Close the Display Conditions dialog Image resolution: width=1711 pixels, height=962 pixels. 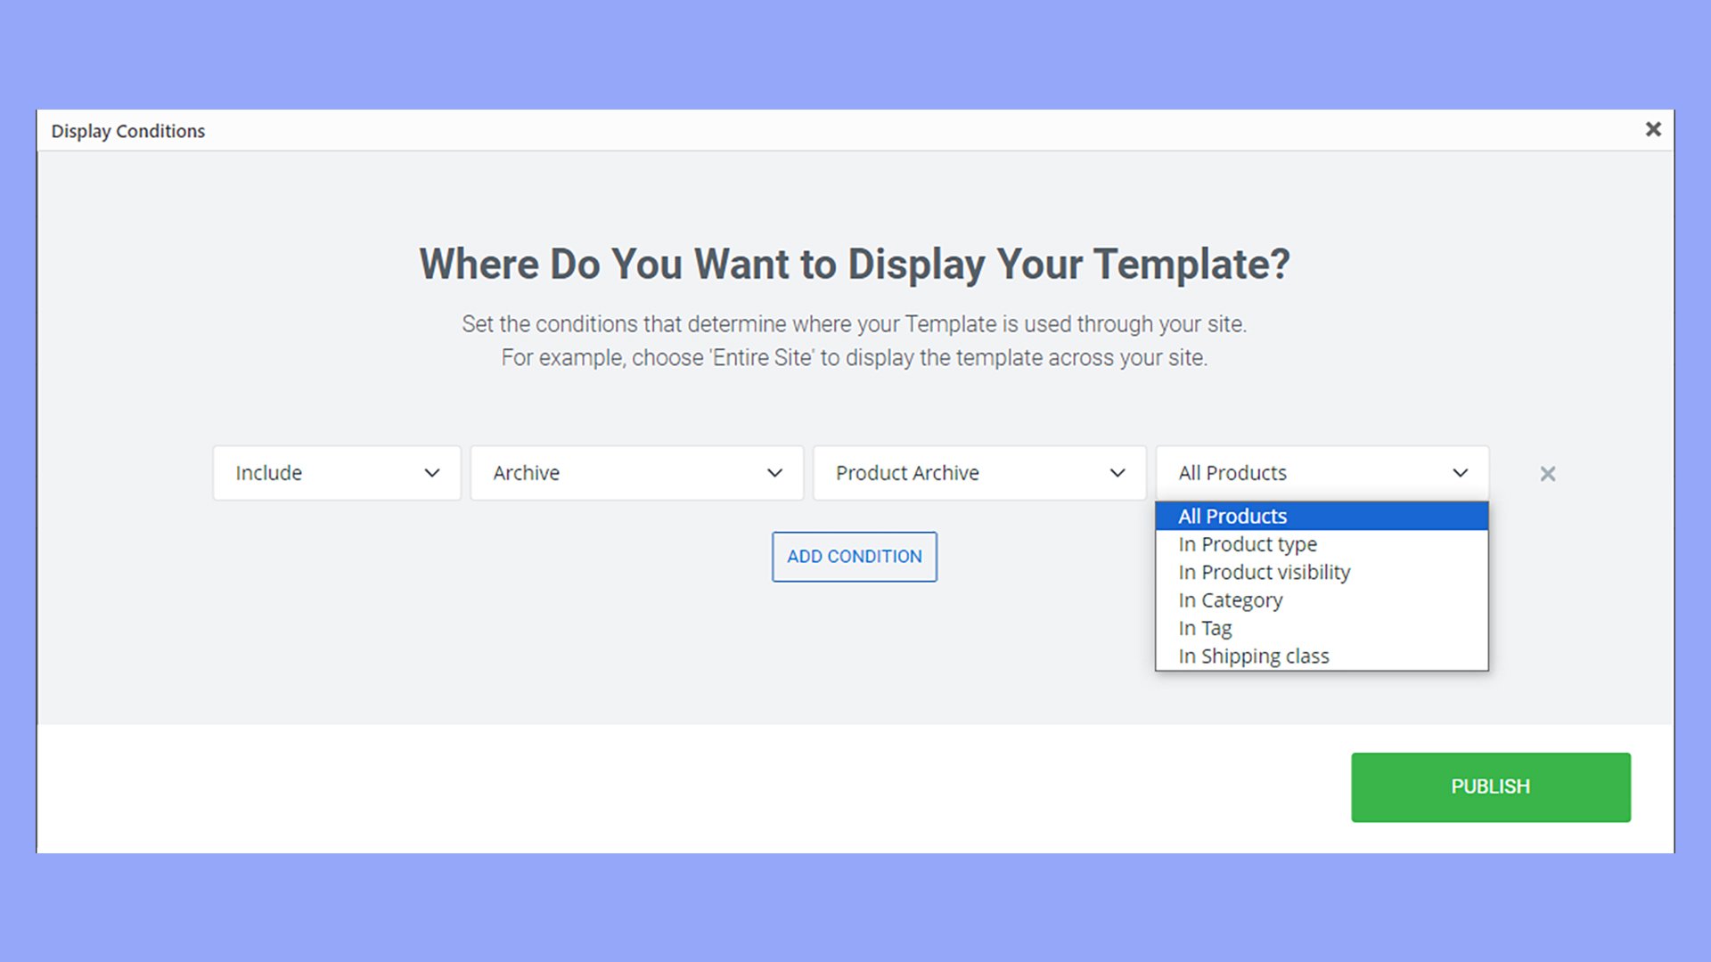tap(1653, 129)
